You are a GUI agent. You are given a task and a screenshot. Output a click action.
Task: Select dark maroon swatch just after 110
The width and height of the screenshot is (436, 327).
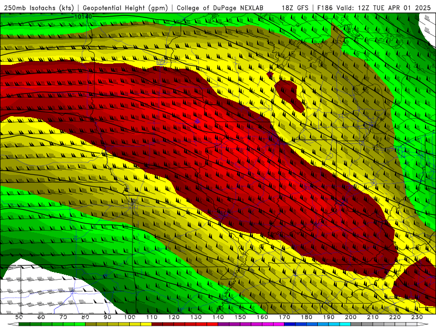click(157, 324)
